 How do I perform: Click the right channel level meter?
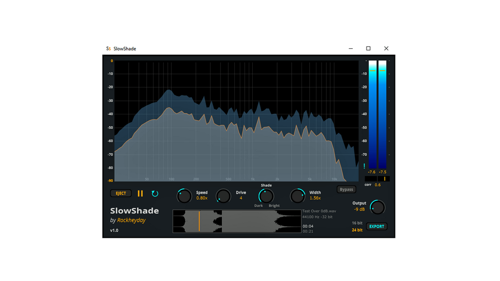coord(382,114)
